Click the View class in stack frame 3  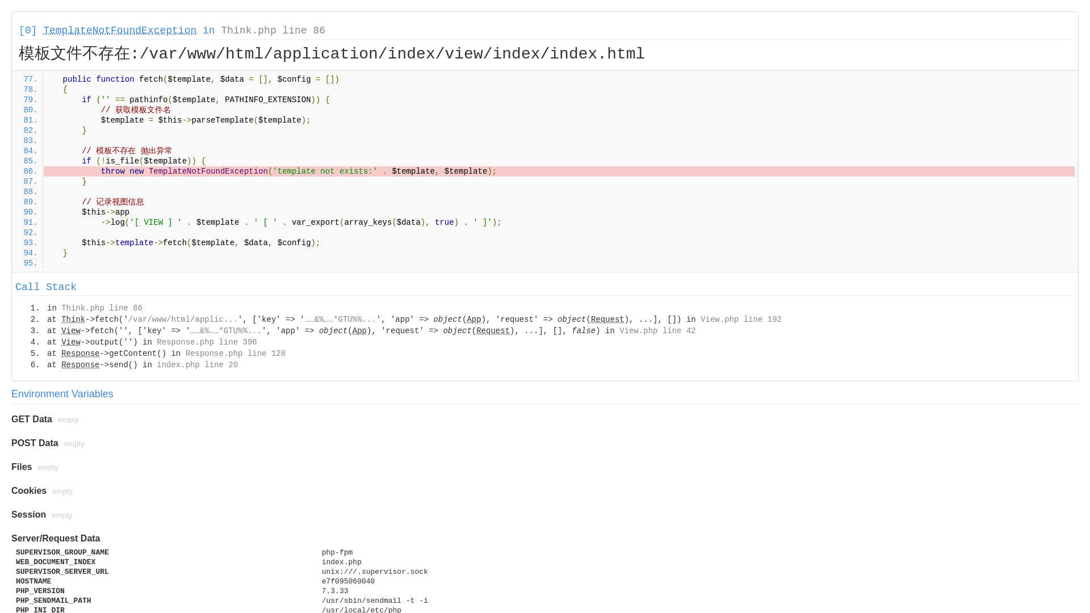click(x=71, y=331)
